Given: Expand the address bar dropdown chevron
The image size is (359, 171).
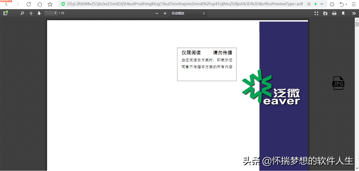Looking at the screenshot, I should click(322, 4).
